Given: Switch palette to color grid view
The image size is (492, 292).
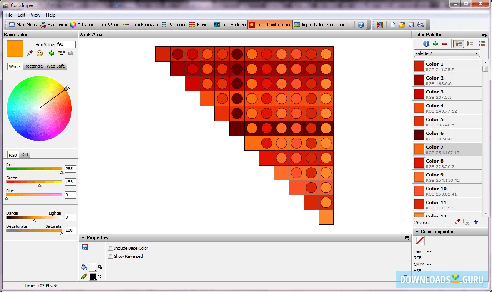Looking at the screenshot, I should [482, 44].
